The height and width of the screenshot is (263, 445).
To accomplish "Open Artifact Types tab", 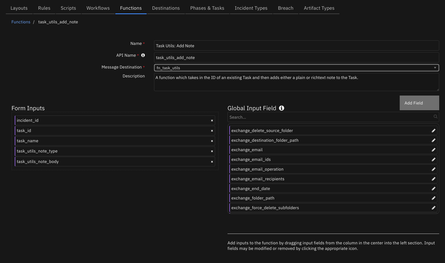I will tap(319, 8).
